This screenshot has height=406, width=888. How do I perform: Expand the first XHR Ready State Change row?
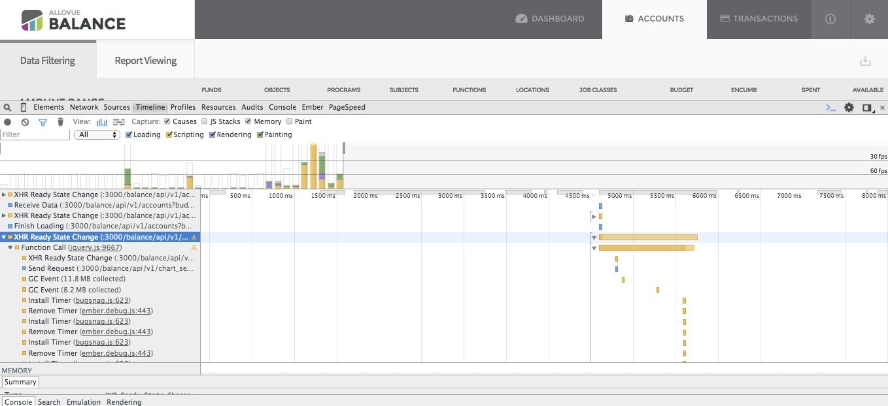coord(4,195)
